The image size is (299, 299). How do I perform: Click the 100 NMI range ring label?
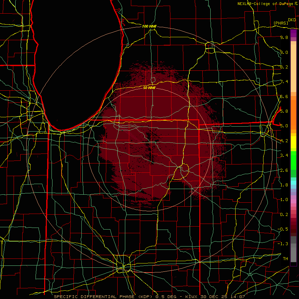point(149,26)
